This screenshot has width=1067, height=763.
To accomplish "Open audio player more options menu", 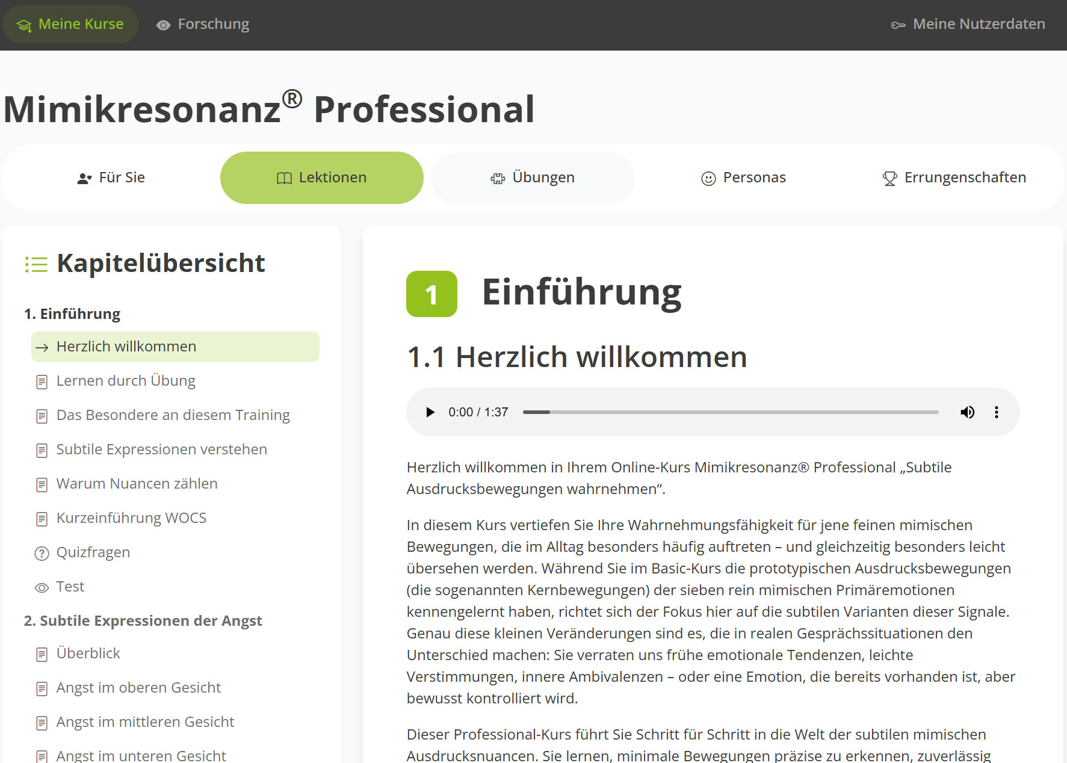I will coord(997,412).
